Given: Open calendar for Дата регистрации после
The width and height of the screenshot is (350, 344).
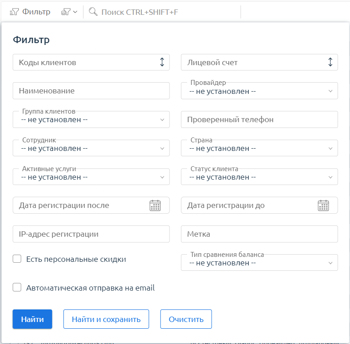Looking at the screenshot, I should pyautogui.click(x=155, y=206).
